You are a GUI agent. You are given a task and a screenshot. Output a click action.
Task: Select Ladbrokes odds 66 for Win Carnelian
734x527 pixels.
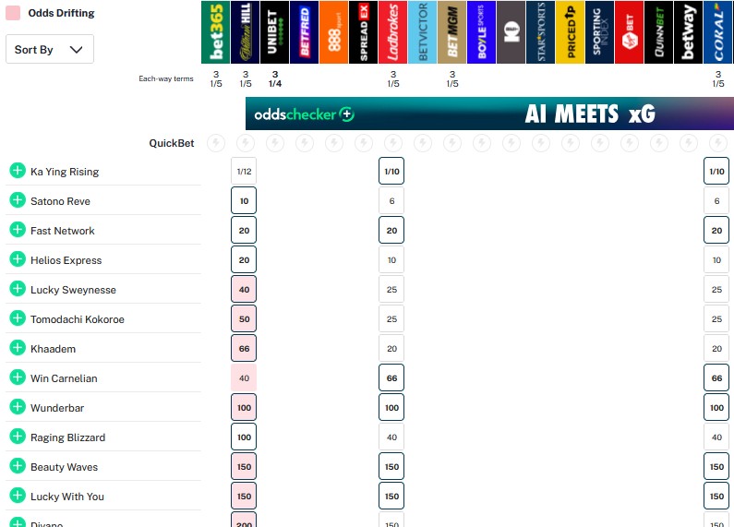coord(391,378)
